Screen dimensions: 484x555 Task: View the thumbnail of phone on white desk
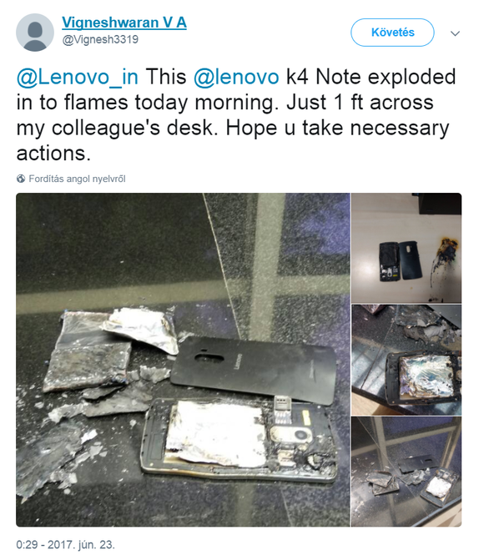pyautogui.click(x=406, y=248)
